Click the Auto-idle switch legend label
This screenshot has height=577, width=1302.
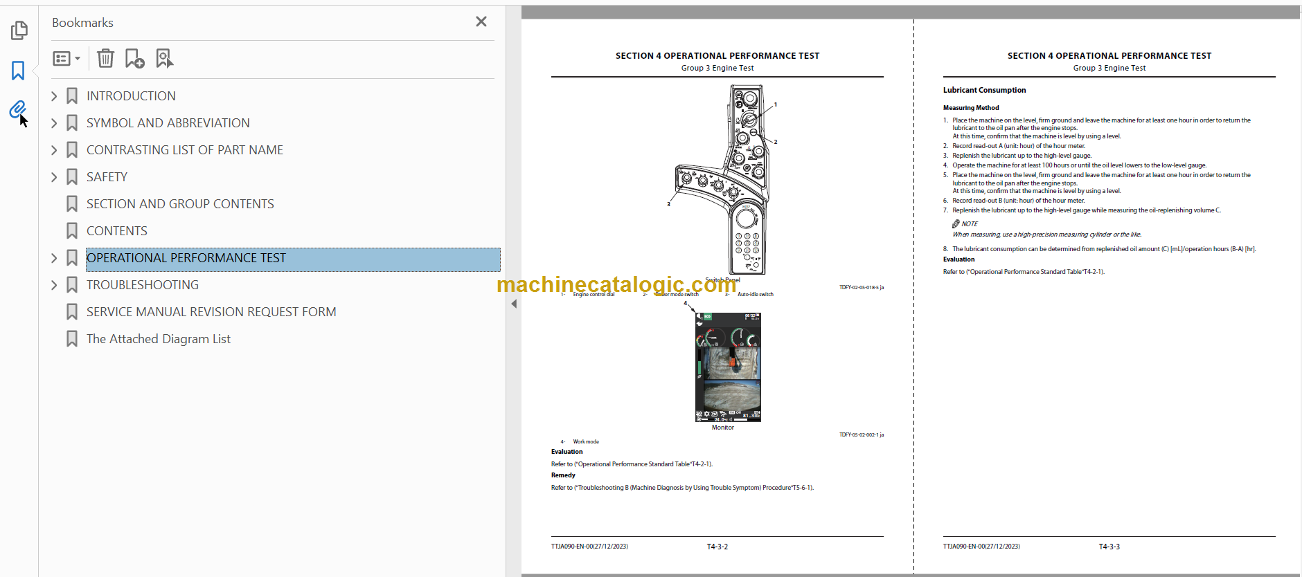(756, 294)
